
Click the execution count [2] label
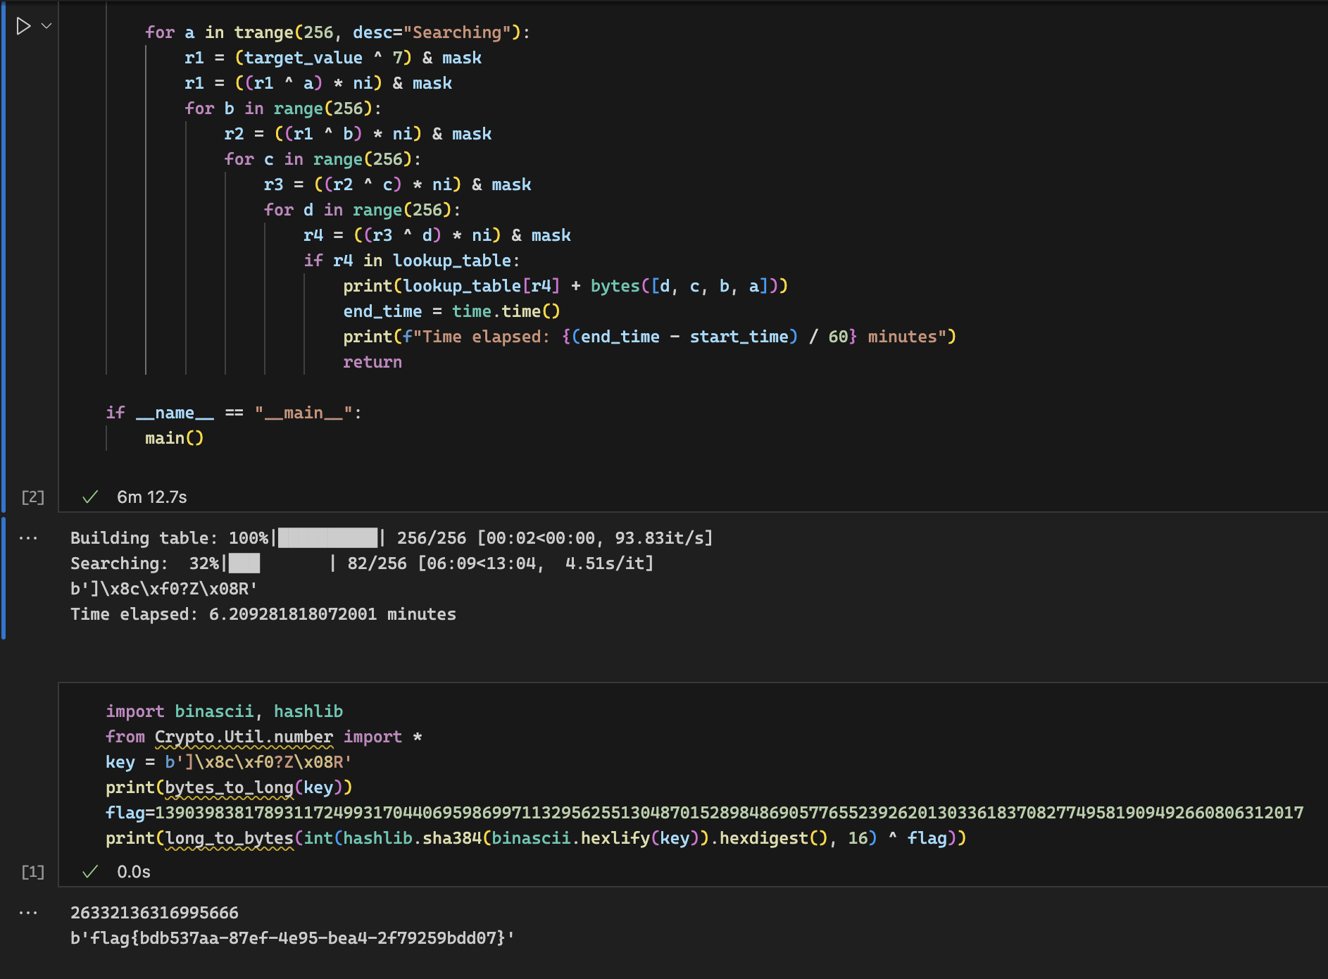click(x=32, y=497)
